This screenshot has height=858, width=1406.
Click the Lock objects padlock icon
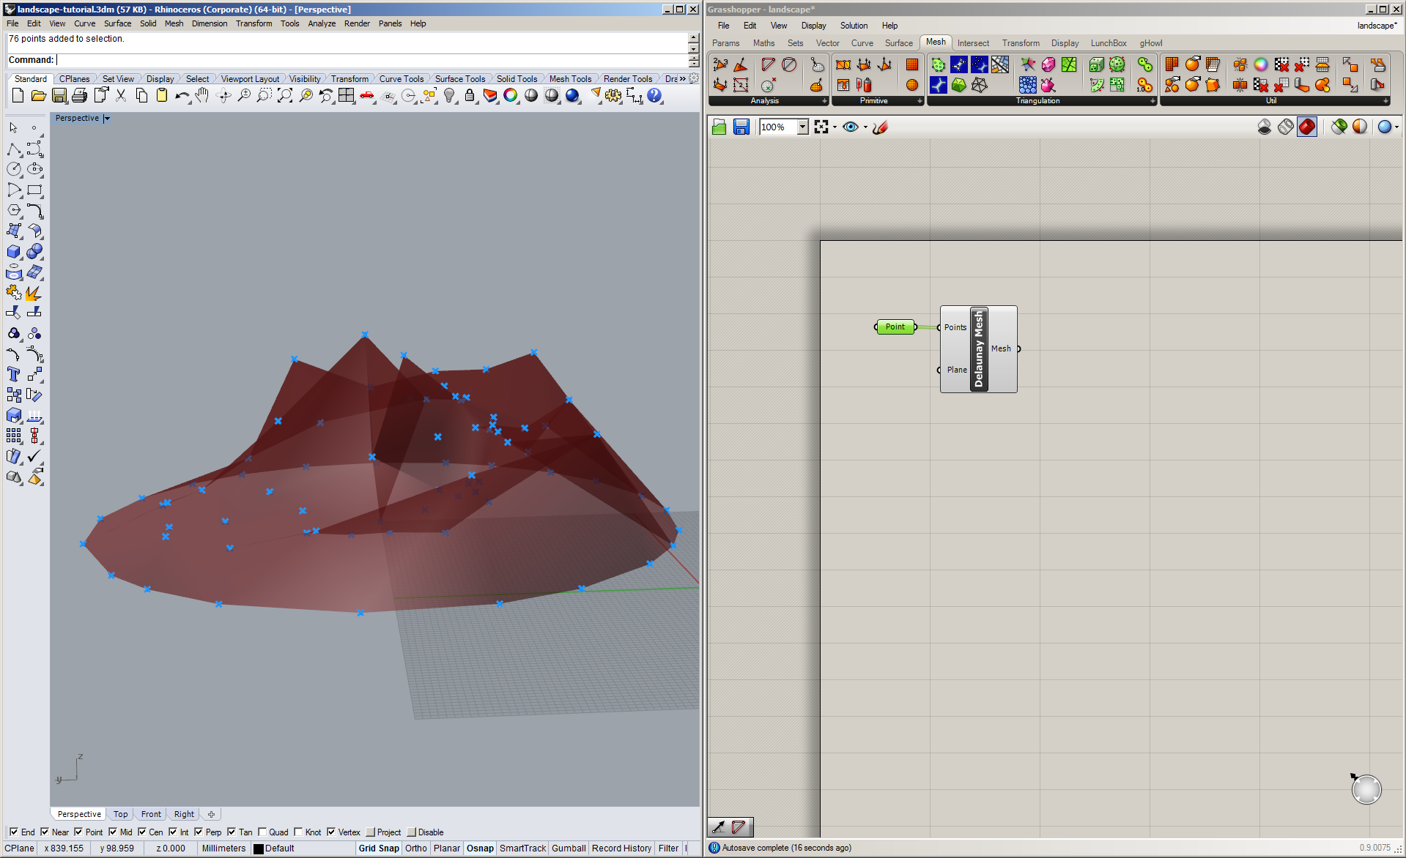(470, 96)
